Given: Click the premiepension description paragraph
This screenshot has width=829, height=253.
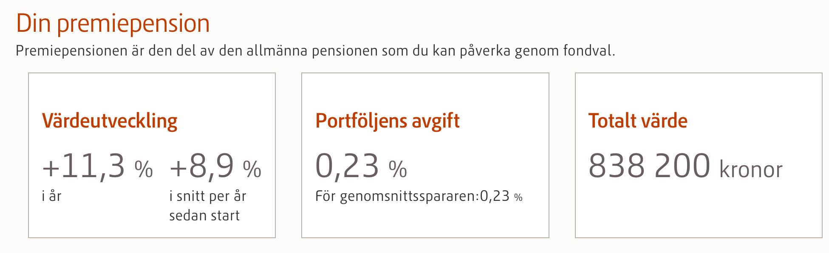Looking at the screenshot, I should coord(316,51).
